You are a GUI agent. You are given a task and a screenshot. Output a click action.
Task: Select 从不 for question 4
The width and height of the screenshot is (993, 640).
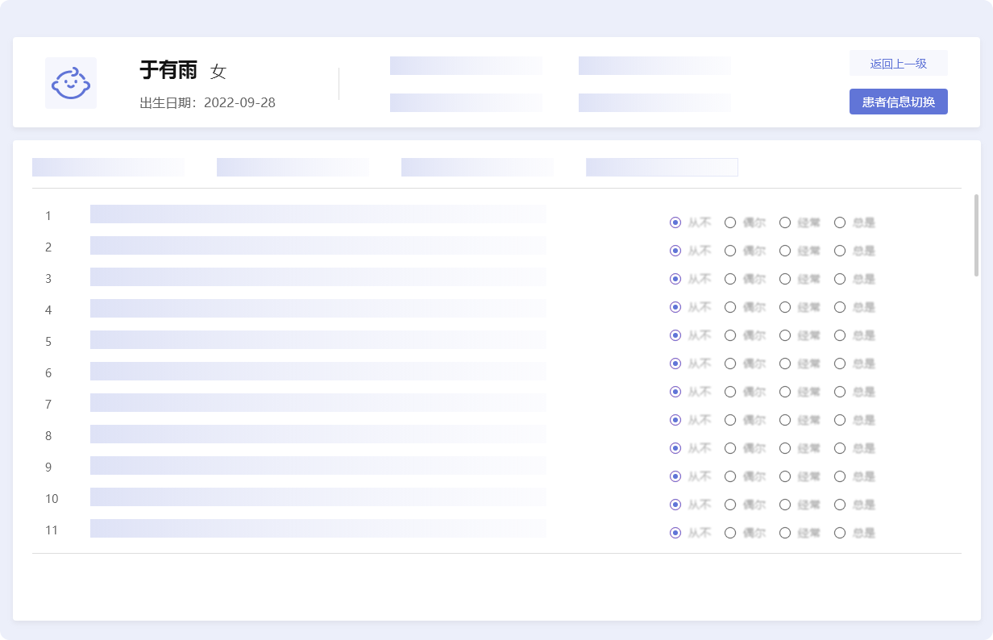(675, 307)
